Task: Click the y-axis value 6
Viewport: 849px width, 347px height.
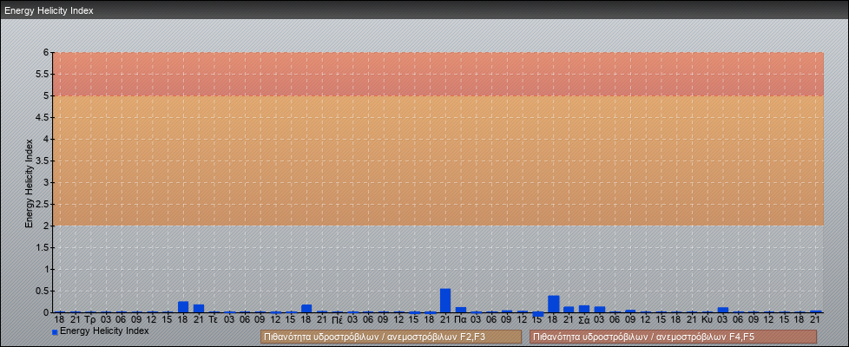Action: point(47,53)
